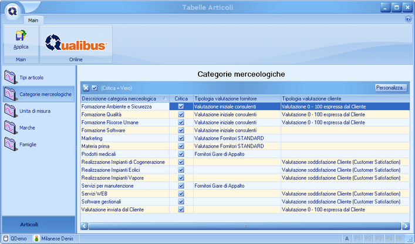Click the A indicator in status bar
The height and width of the screenshot is (244, 415).
(x=347, y=238)
